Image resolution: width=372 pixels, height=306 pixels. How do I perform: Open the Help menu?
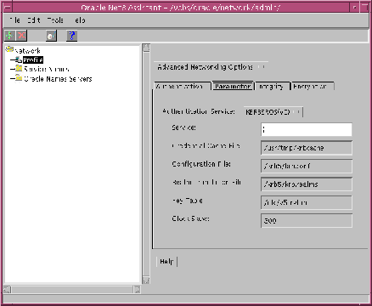[80, 20]
